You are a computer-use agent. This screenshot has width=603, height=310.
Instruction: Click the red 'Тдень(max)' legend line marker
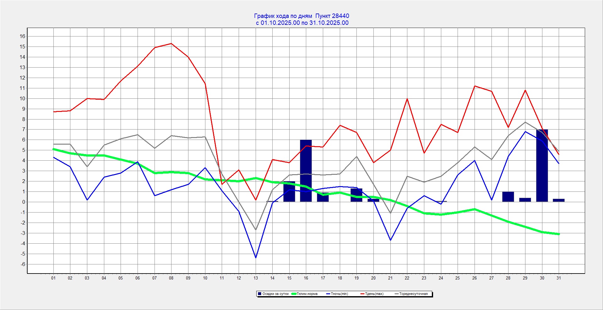point(362,294)
